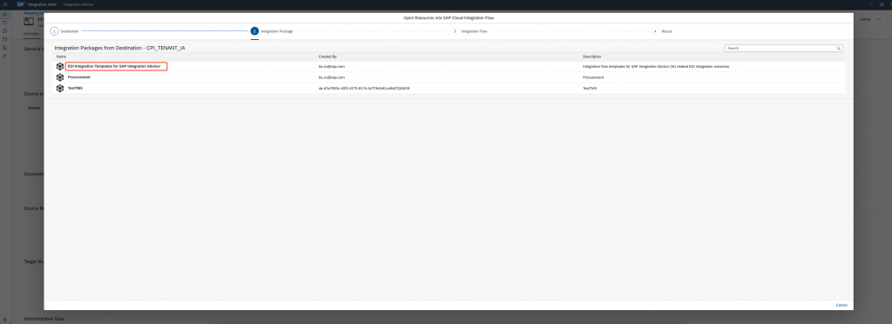
Task: Open the home icon in left sidebar
Action: (5, 14)
